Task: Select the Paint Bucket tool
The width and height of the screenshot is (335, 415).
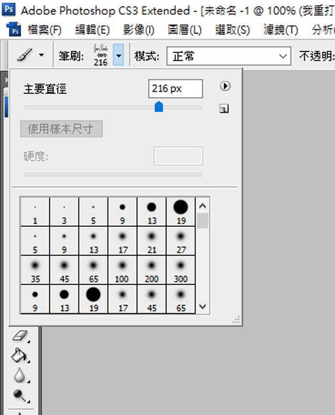Action: coord(19,355)
